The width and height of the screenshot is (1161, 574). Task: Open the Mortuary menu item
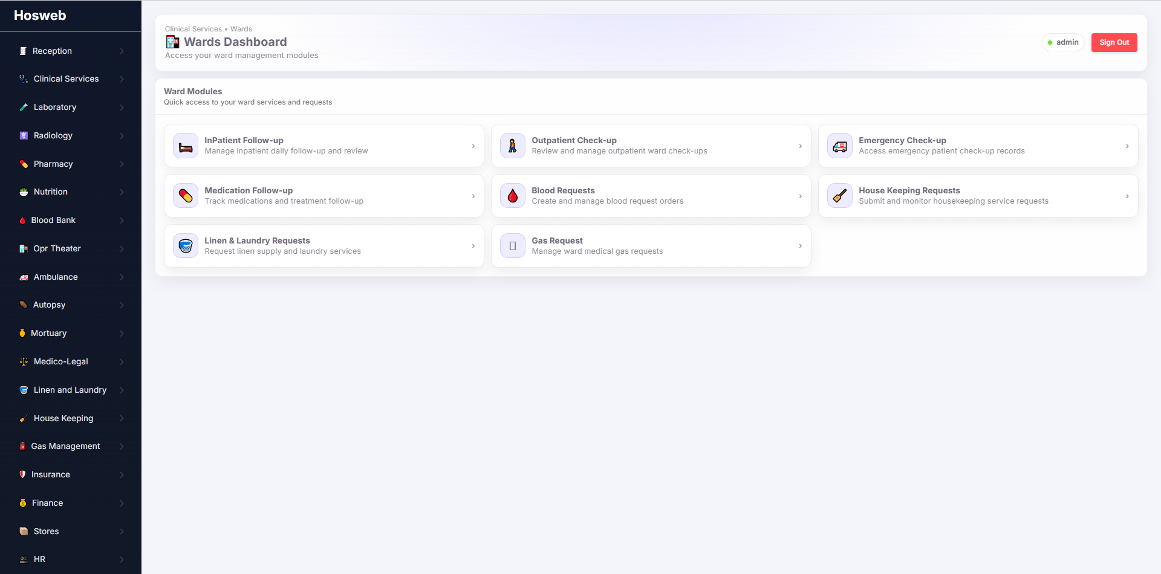[71, 333]
